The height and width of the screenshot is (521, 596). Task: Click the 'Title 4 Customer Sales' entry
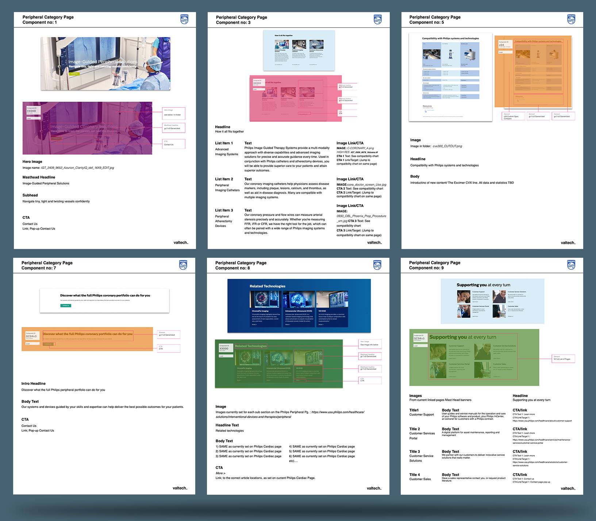point(420,477)
